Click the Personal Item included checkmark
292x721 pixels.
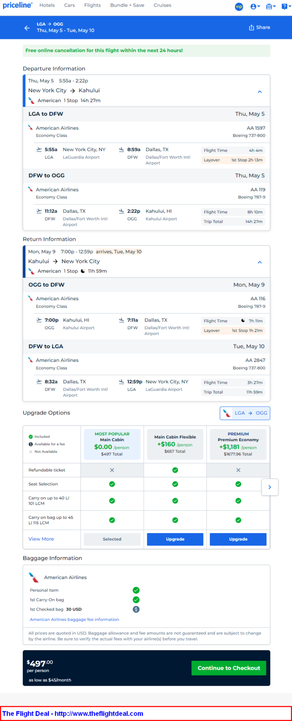tap(136, 590)
